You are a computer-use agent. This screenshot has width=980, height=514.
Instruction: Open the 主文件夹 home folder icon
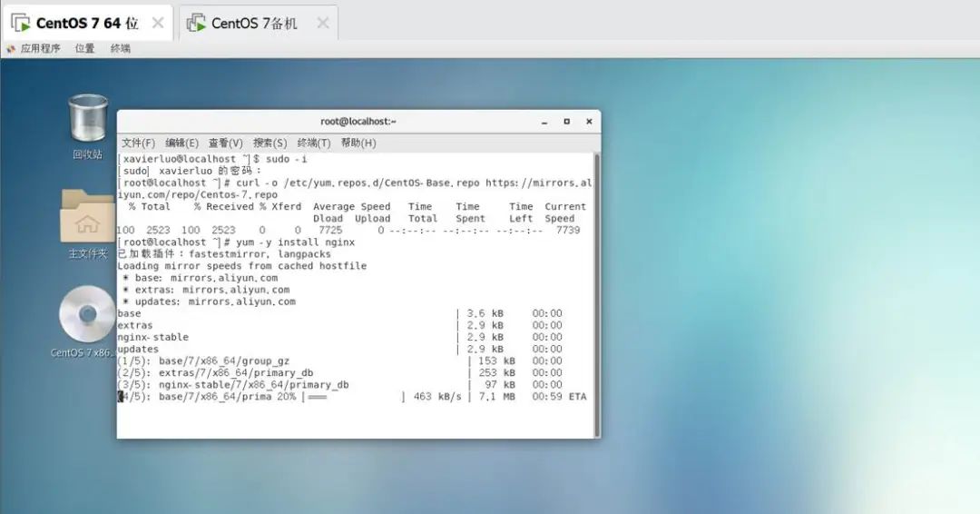[x=87, y=216]
